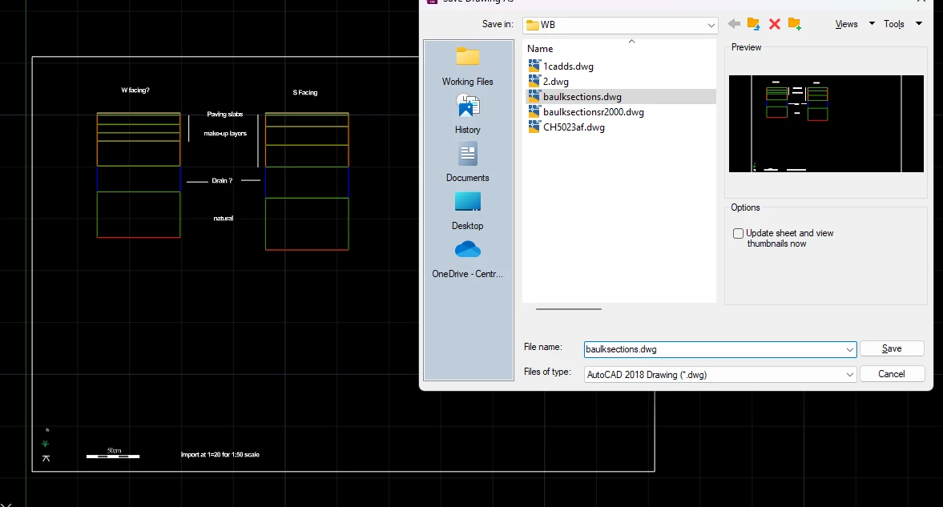Open the Working Files shortcut

coord(467,66)
